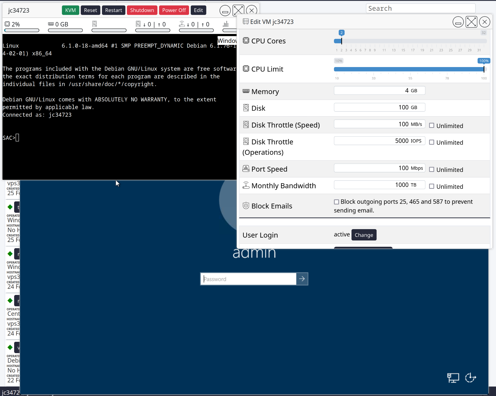Click the CPU usage icon showing 2%
This screenshot has height=396, width=496.
pyautogui.click(x=7, y=24)
